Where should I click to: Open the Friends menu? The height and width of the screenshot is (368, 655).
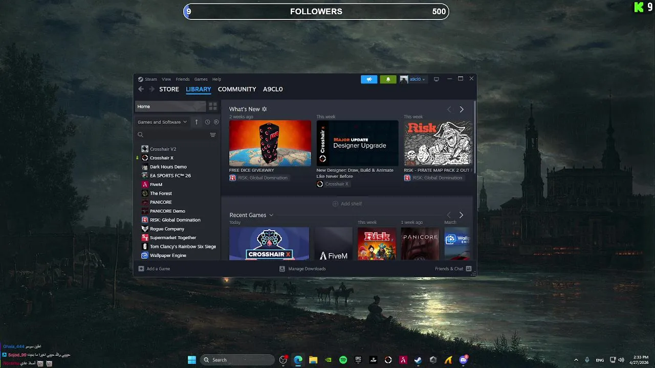coord(183,79)
